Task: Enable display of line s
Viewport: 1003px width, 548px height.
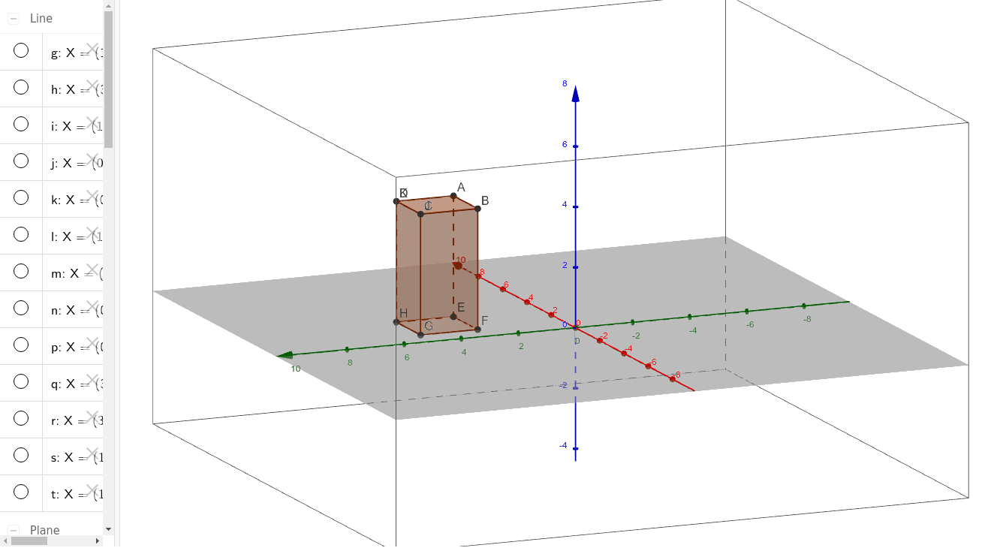Action: coord(20,455)
